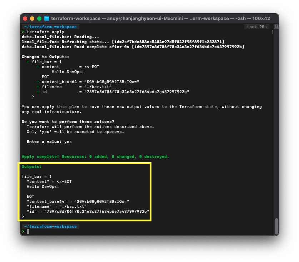Click the 'local_file.foo: Refreshing state...' line

coord(123,42)
